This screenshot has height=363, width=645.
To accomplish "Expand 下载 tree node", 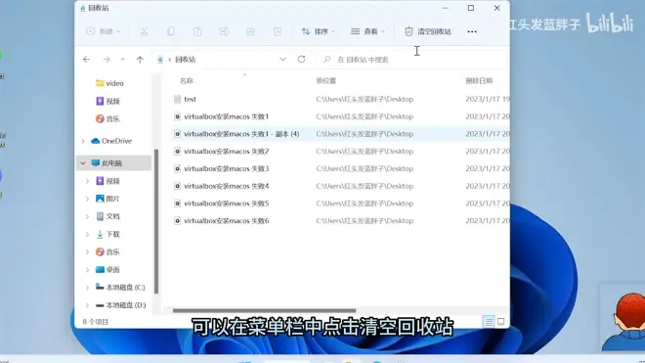I will click(x=87, y=234).
